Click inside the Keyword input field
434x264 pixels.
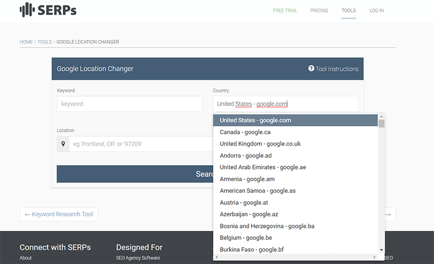[129, 104]
